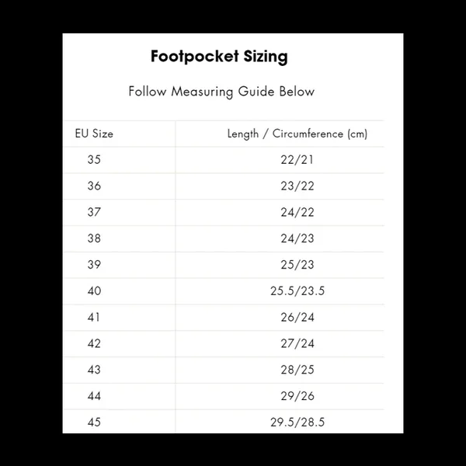
Task: Select the EU size 45 row label
Action: point(94,423)
